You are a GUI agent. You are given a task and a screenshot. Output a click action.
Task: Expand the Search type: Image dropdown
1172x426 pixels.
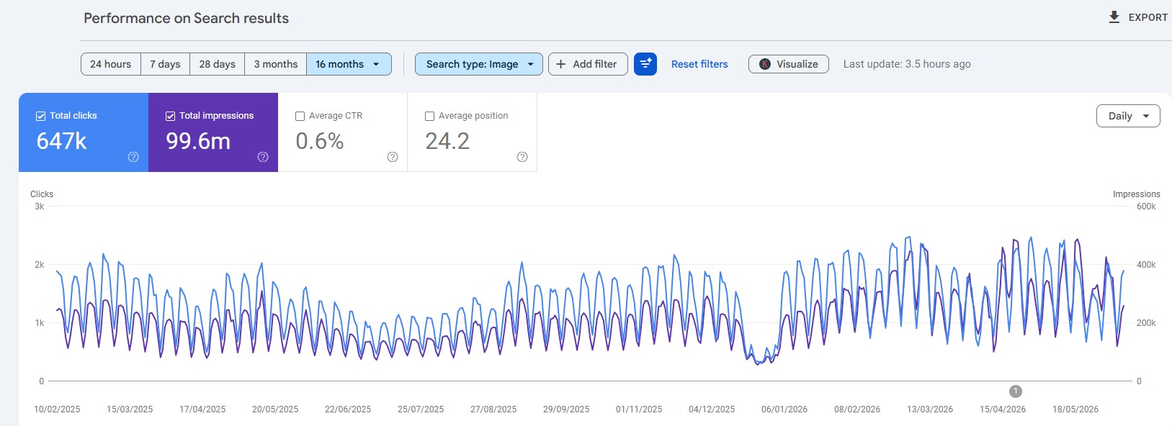coord(478,64)
